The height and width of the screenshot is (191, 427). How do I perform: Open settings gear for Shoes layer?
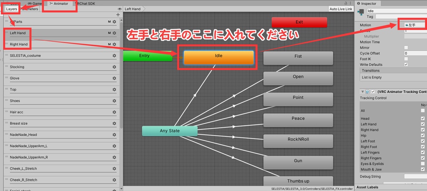coord(114,101)
